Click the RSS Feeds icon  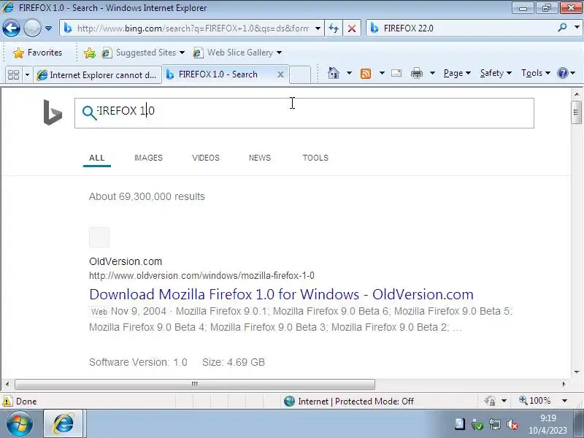366,74
